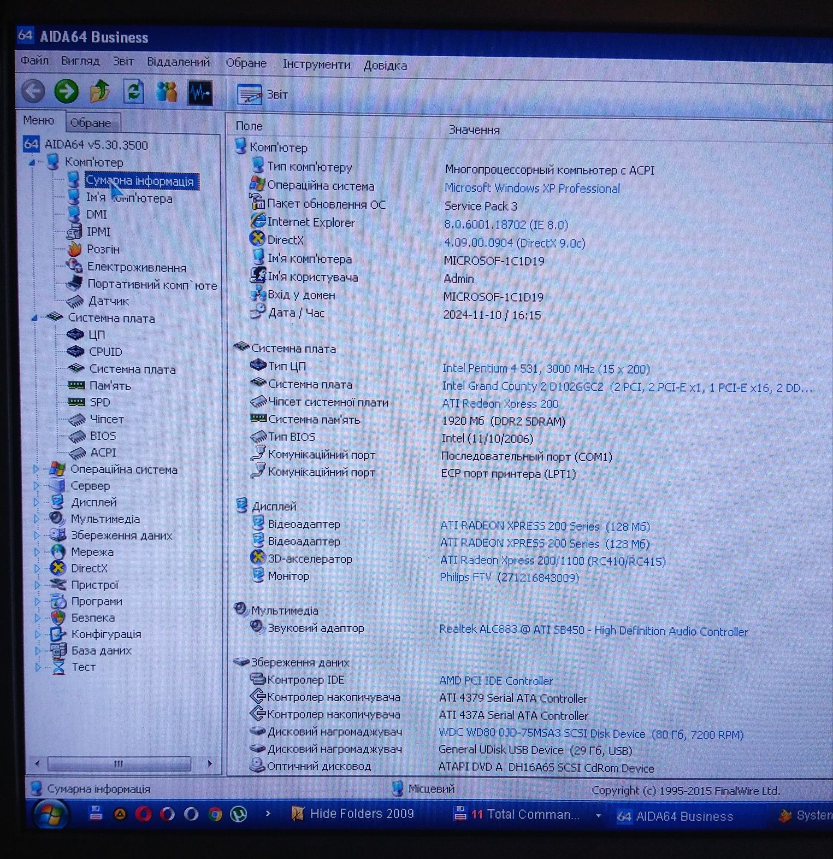Image resolution: width=833 pixels, height=859 pixels.
Task: Collapse the Системна плата tree node
Action: [x=34, y=318]
